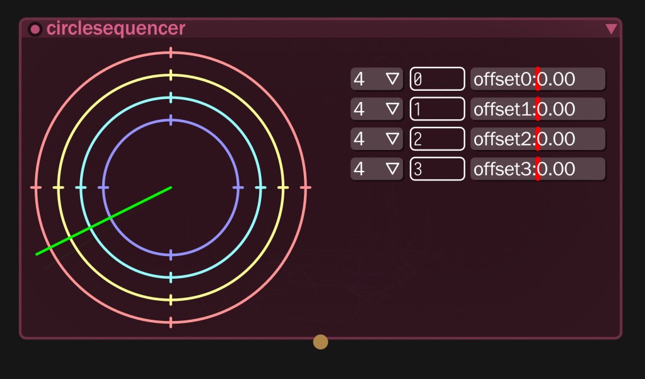Adjust the offset0 slider
This screenshot has width=645, height=379.
coord(538,79)
